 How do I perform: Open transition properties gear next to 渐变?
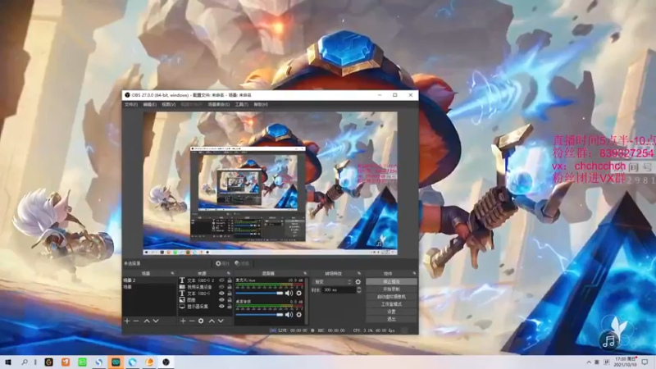point(358,282)
